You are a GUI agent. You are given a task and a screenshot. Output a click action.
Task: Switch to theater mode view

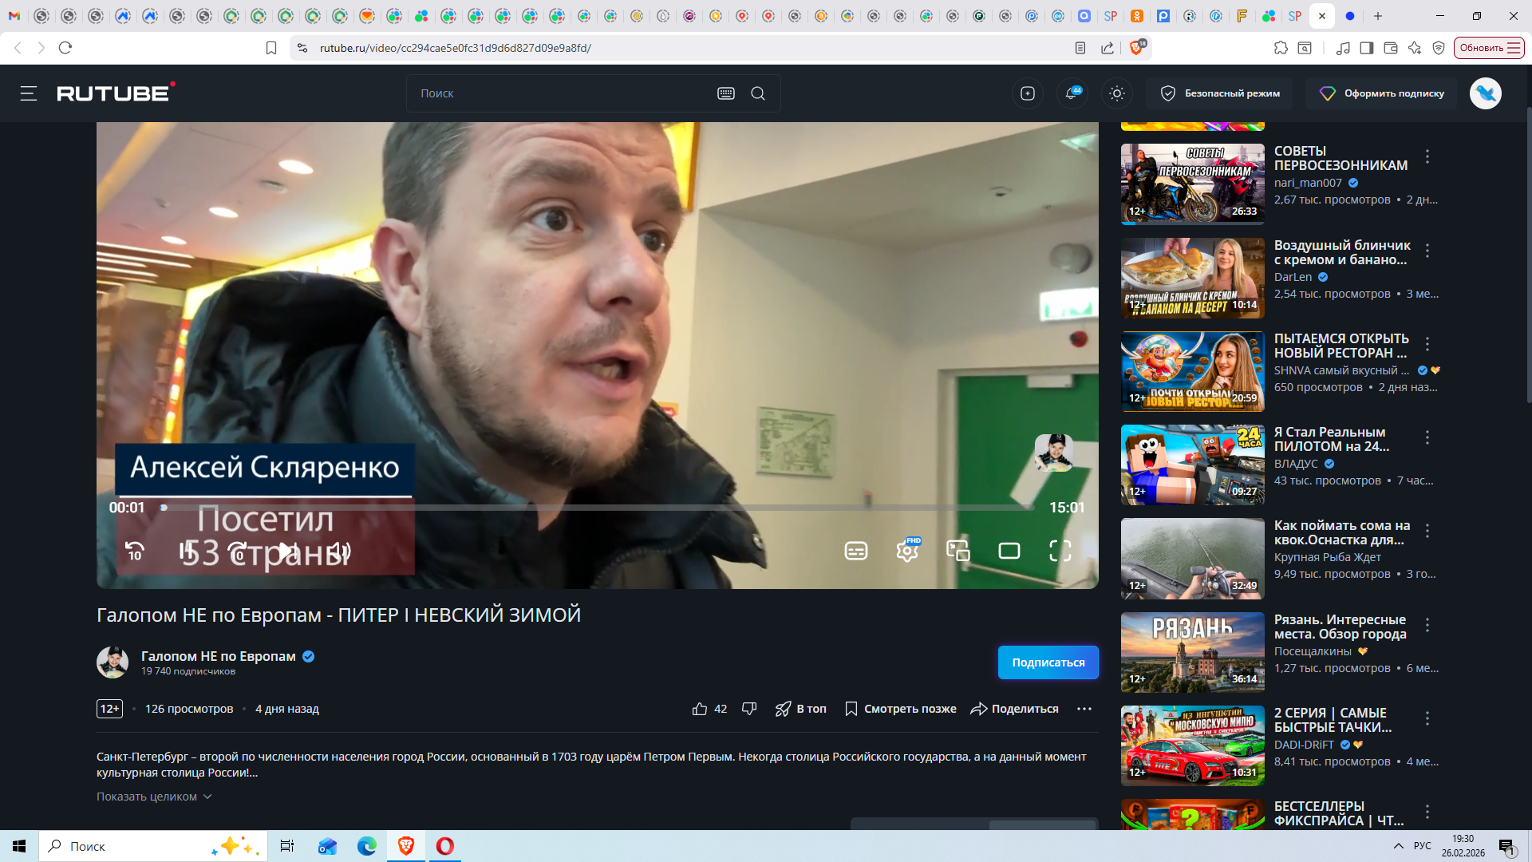point(1009,551)
